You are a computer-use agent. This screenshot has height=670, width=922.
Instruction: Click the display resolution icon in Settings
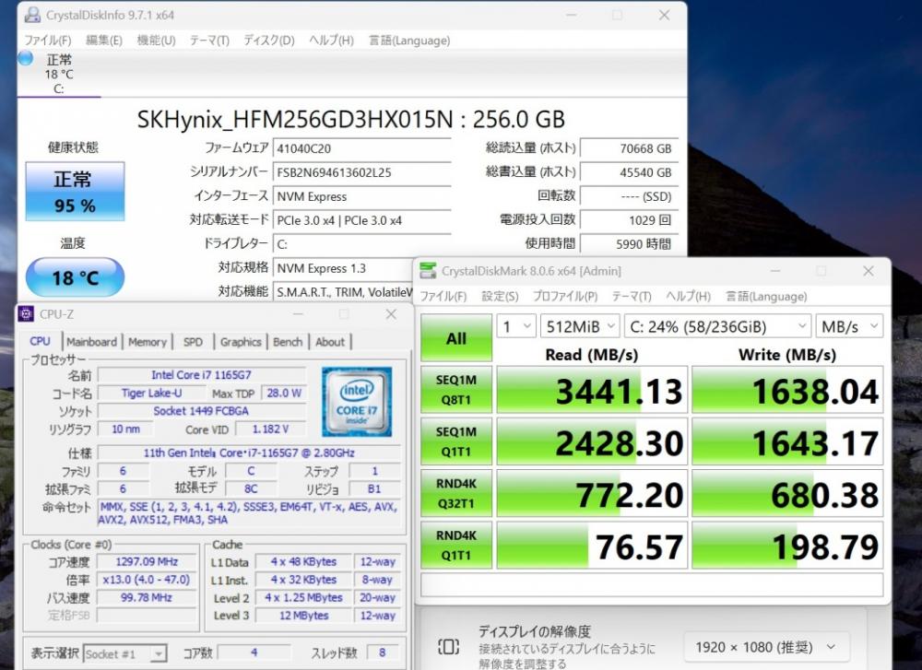[449, 647]
